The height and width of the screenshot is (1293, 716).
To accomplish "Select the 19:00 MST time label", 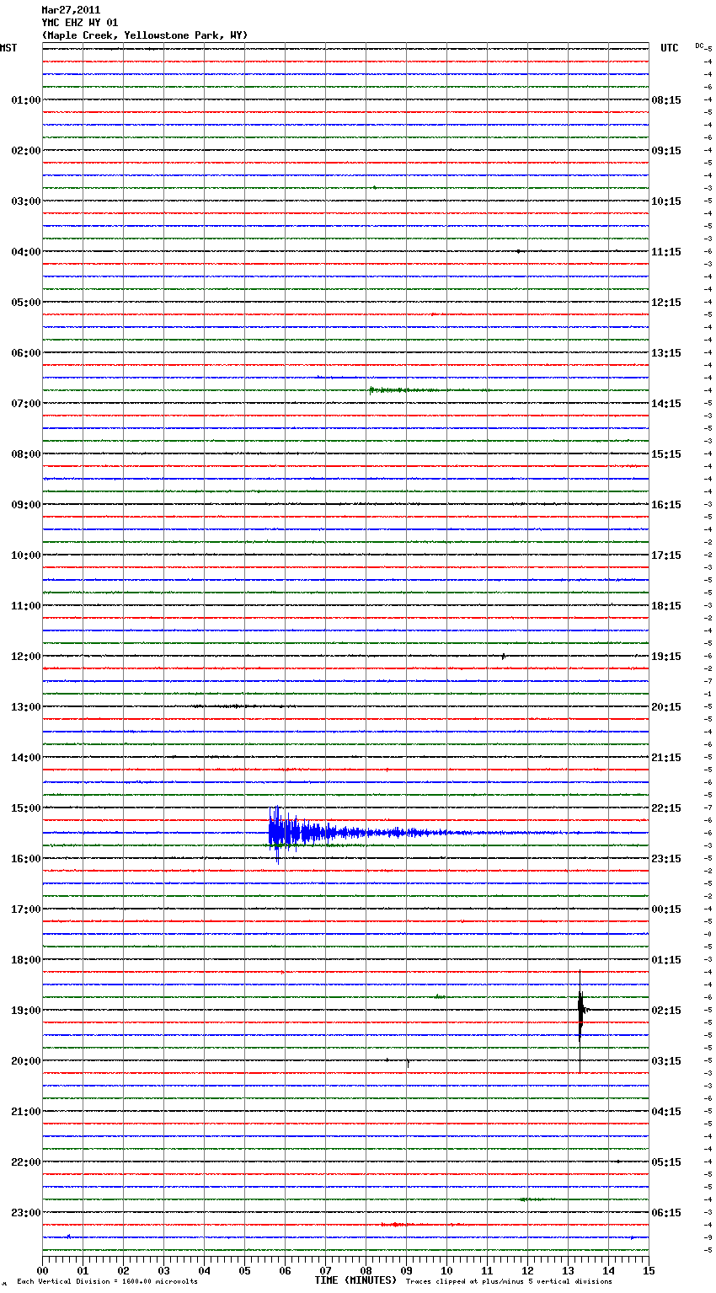I will 26,1011.
